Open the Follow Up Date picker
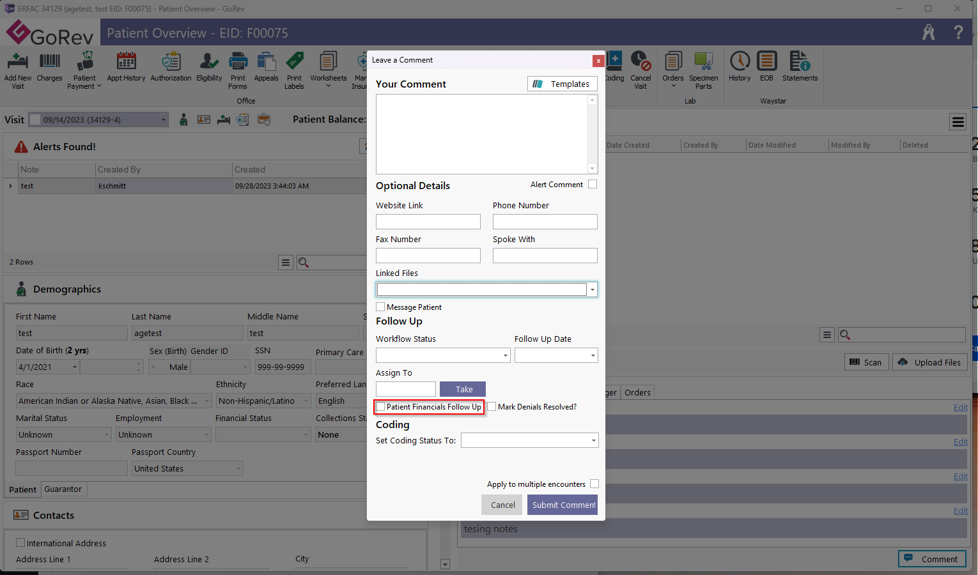 click(593, 355)
